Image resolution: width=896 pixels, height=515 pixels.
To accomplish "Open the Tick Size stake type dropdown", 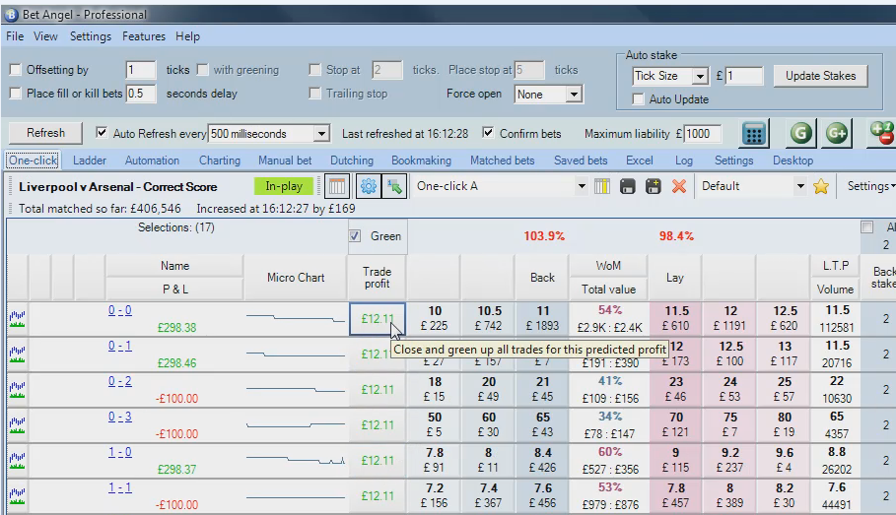I will pos(700,76).
